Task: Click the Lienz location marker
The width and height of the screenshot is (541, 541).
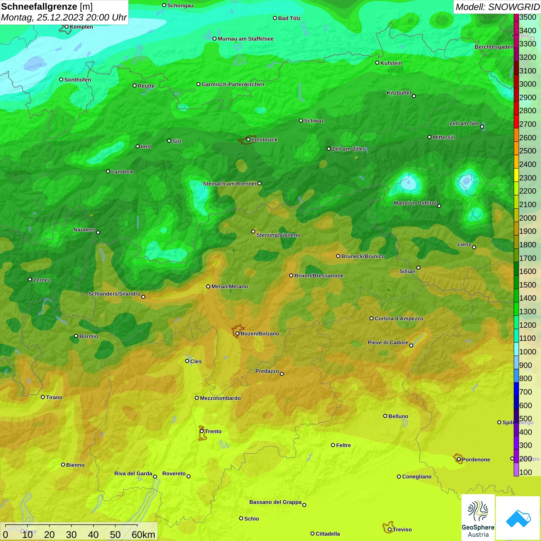Action: click(x=474, y=247)
